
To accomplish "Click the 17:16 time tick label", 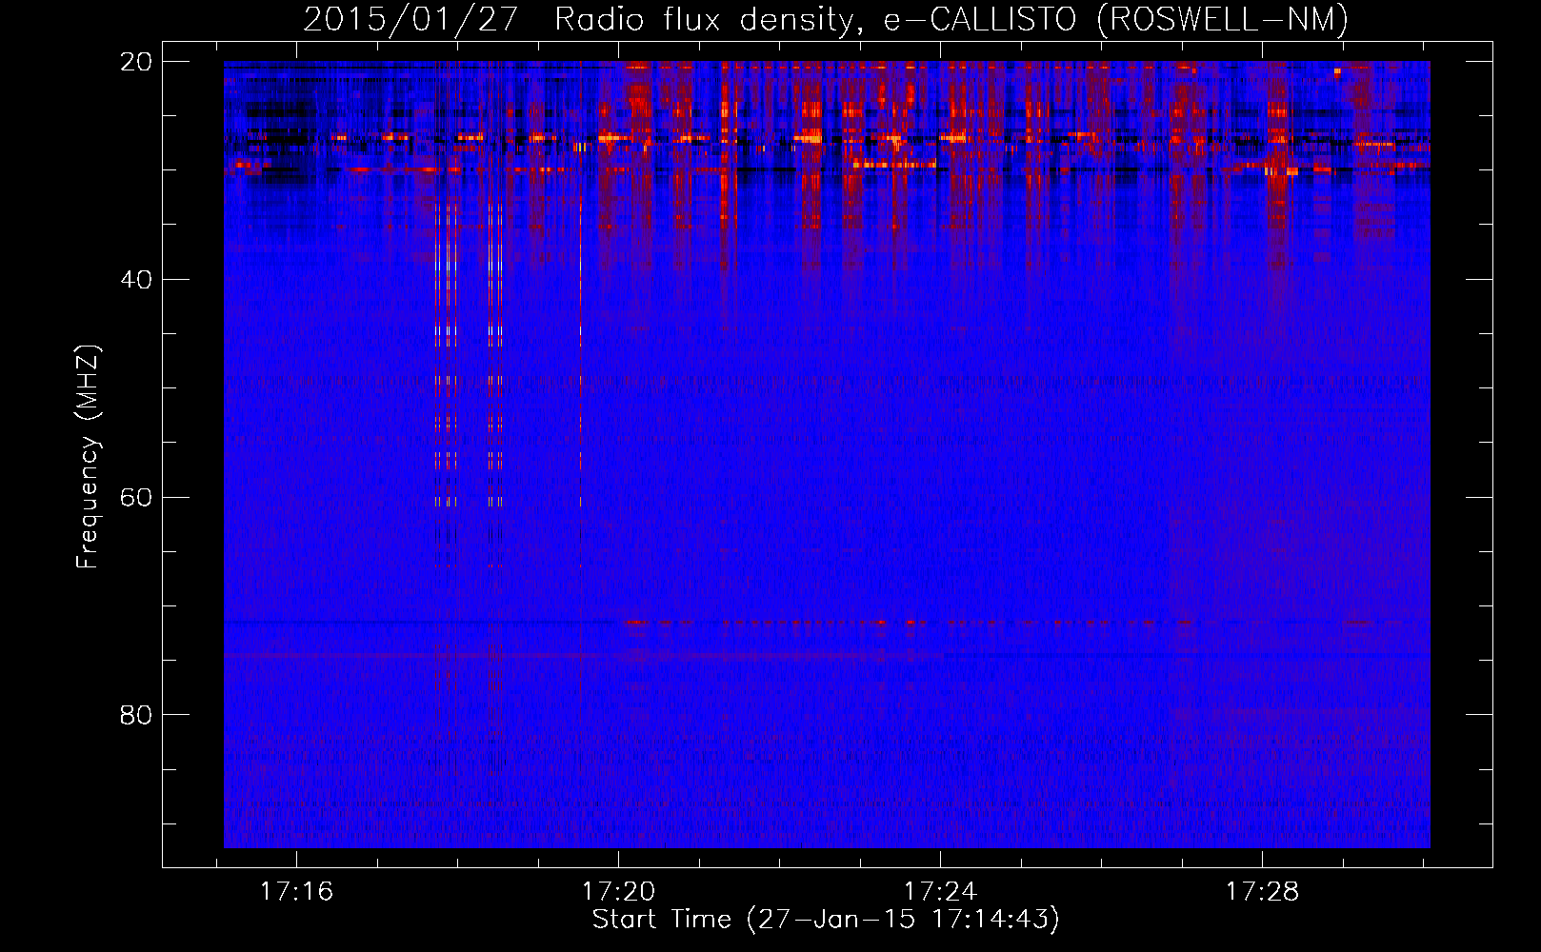I will (x=296, y=892).
